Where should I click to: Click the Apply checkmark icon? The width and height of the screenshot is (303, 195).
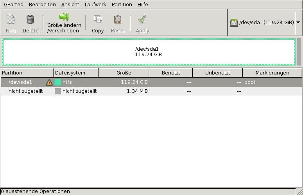[142, 19]
